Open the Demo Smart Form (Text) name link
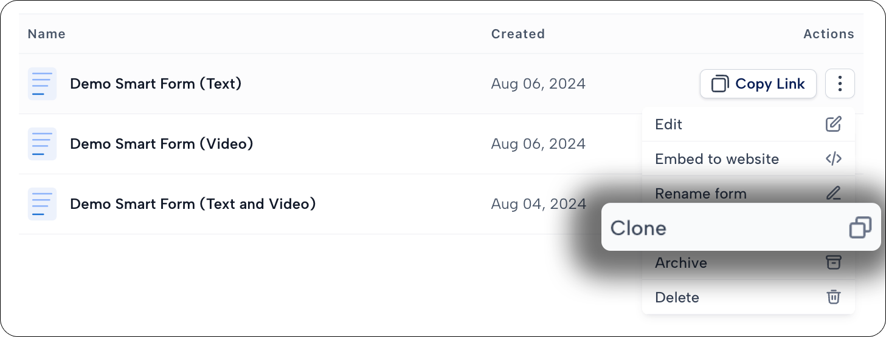The width and height of the screenshot is (886, 337). click(x=156, y=84)
